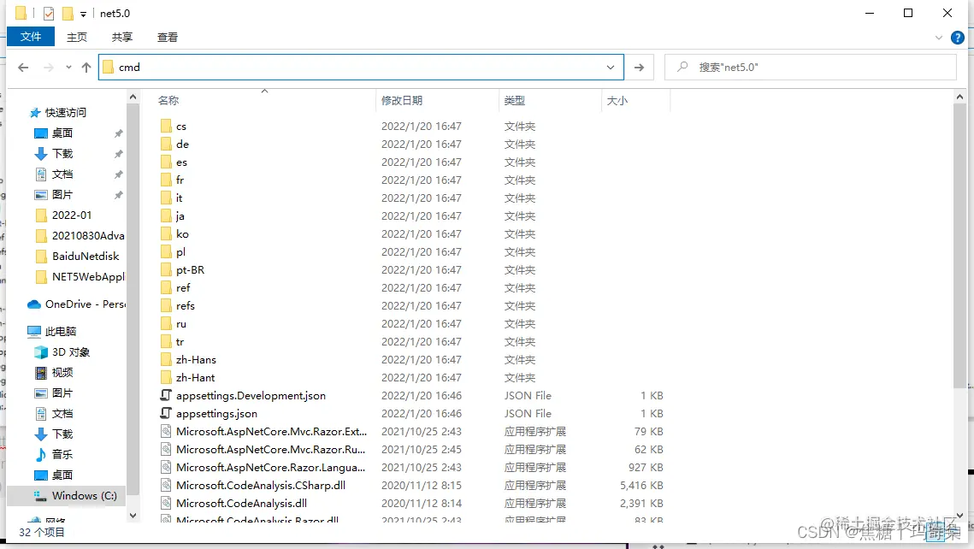This screenshot has width=974, height=549.
Task: Open pinned 桌面 under quick access
Action: click(x=62, y=133)
